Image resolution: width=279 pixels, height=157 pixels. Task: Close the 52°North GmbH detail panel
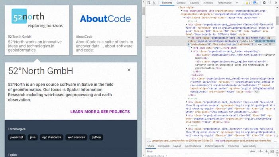point(129,70)
